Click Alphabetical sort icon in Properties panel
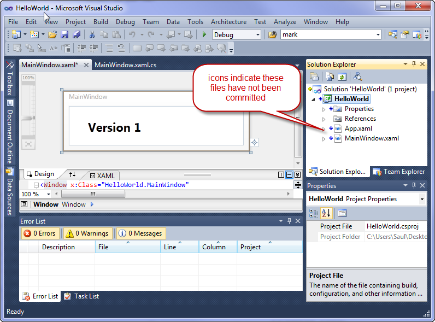Screen dimensions: 435x322 coord(326,213)
